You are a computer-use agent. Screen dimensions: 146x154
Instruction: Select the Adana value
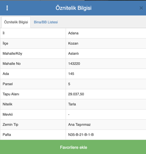point(73,33)
